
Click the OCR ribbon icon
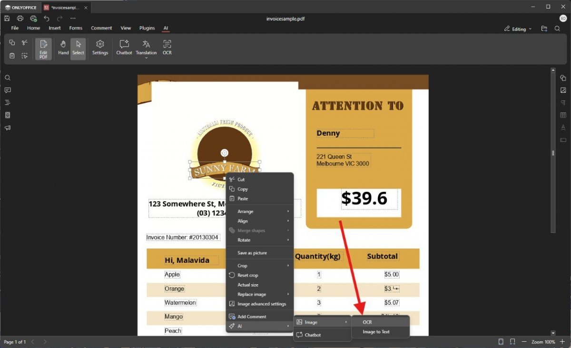click(x=167, y=47)
